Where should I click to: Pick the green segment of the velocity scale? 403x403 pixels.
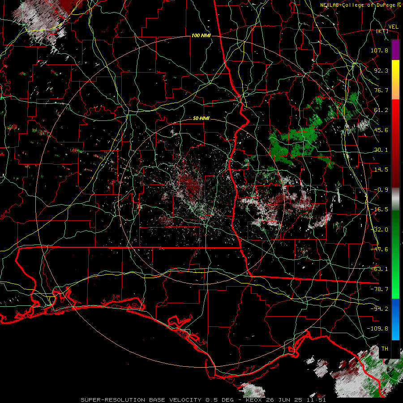tap(395, 254)
